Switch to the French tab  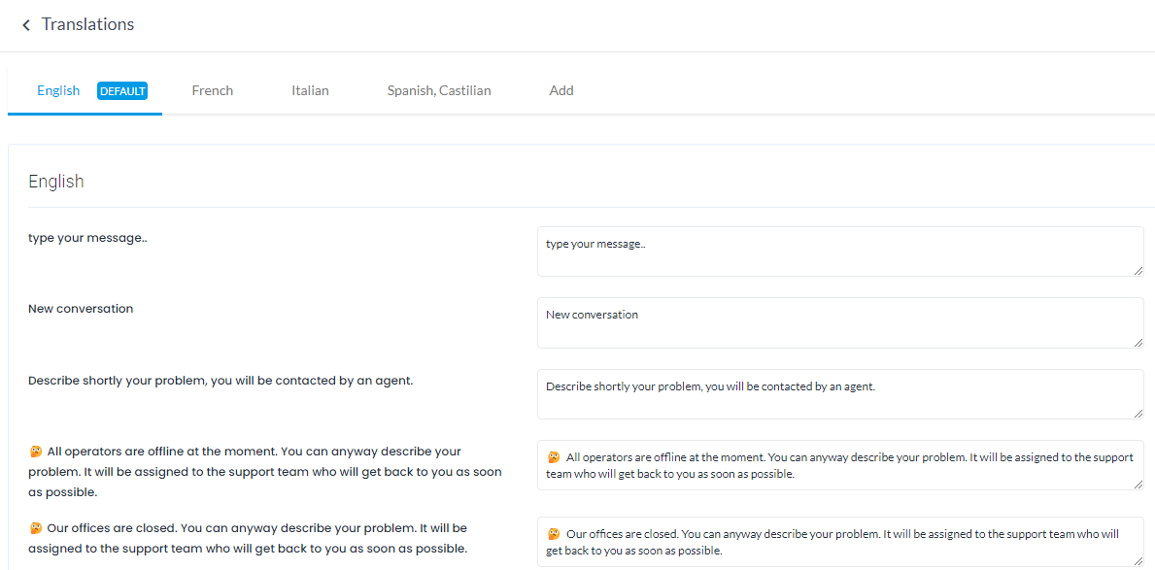[213, 90]
